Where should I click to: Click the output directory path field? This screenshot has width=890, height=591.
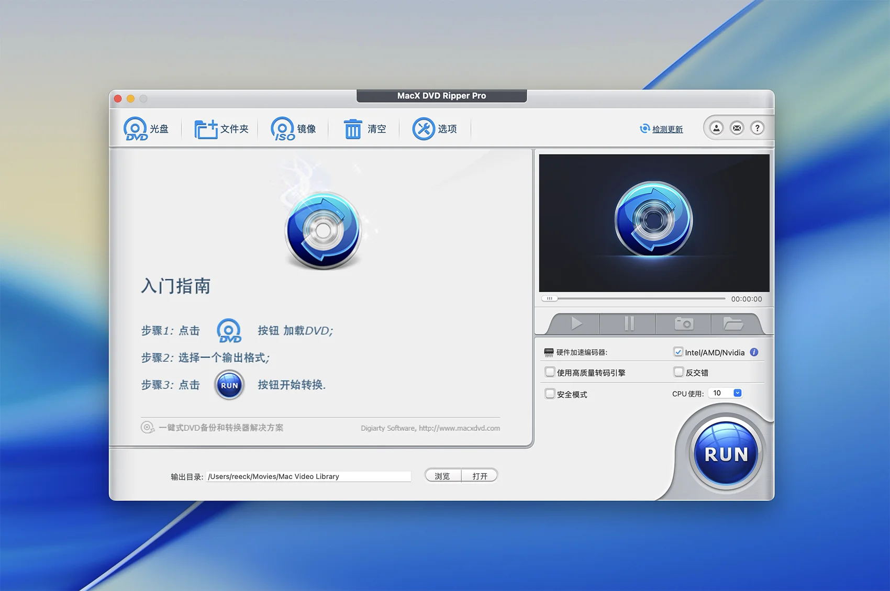(309, 476)
